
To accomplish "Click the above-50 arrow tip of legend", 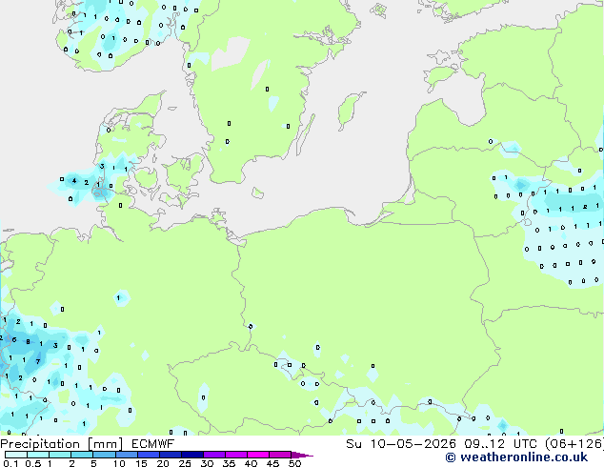I will (x=302, y=455).
